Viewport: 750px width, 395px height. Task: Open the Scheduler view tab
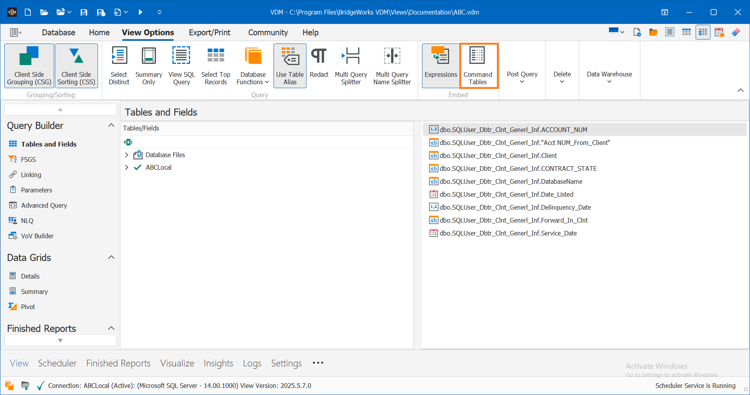(57, 363)
